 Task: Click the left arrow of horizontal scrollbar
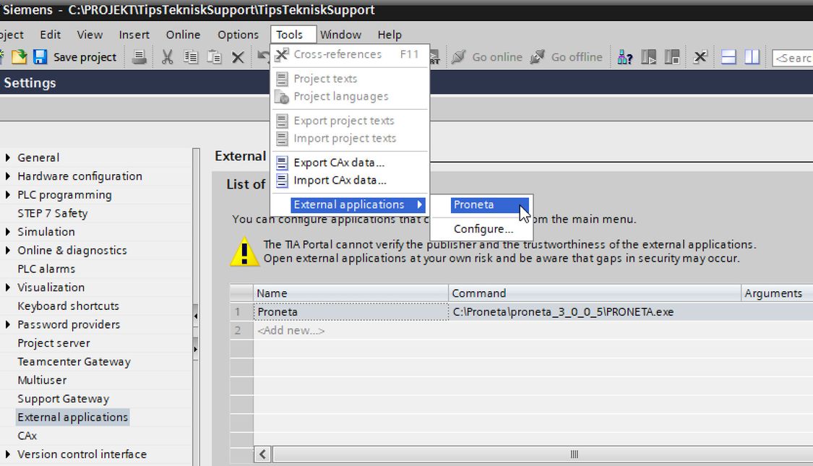tap(262, 454)
